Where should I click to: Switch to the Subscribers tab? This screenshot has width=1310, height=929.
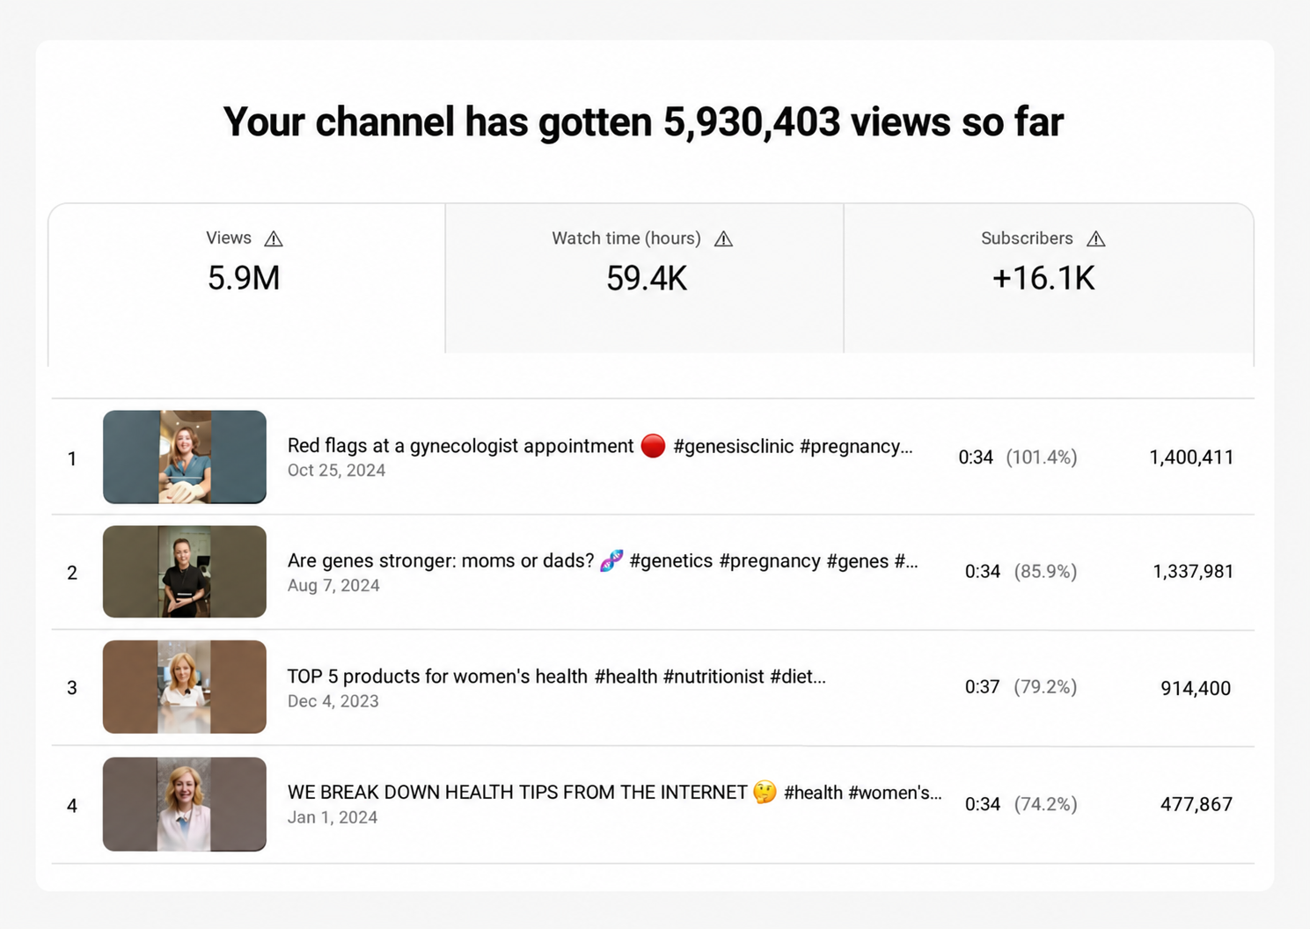[1049, 279]
